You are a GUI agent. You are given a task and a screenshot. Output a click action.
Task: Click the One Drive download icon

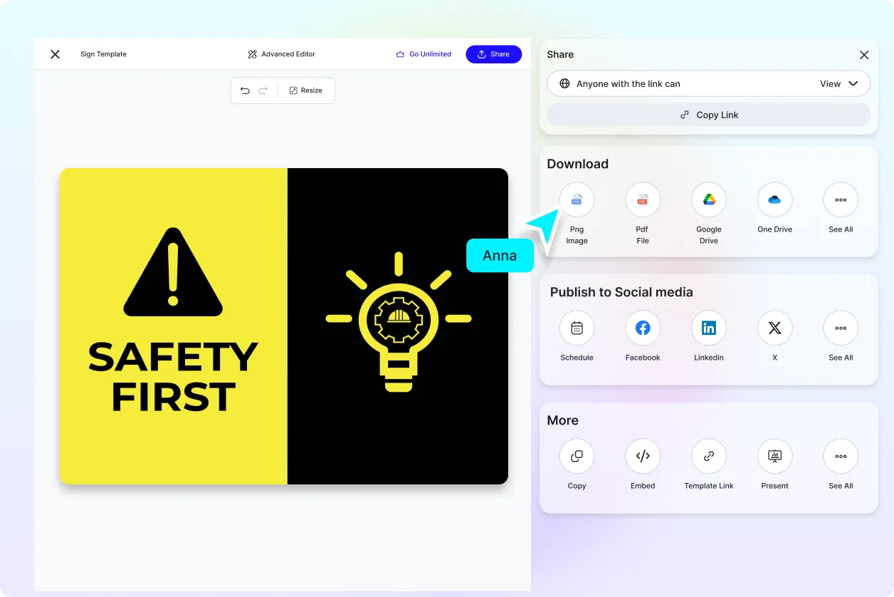(774, 199)
